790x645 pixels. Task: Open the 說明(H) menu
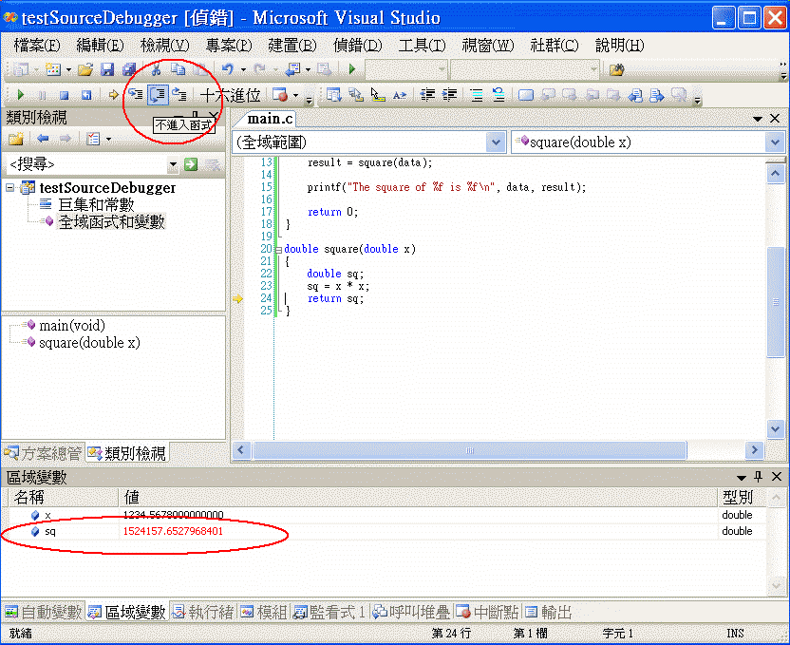coord(620,46)
